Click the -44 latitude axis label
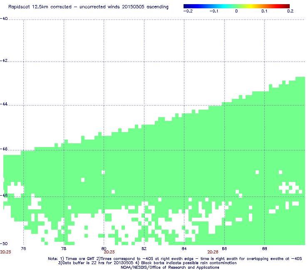 4,104
